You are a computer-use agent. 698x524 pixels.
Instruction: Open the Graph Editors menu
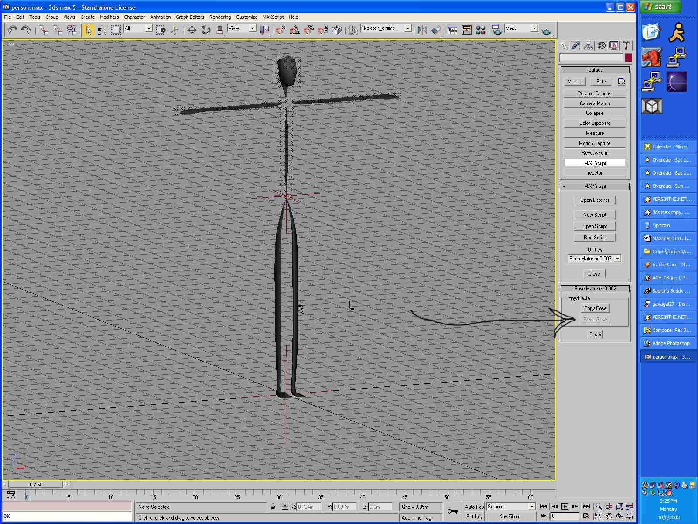pos(190,17)
